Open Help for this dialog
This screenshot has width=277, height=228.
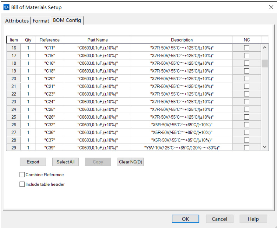[253, 219]
